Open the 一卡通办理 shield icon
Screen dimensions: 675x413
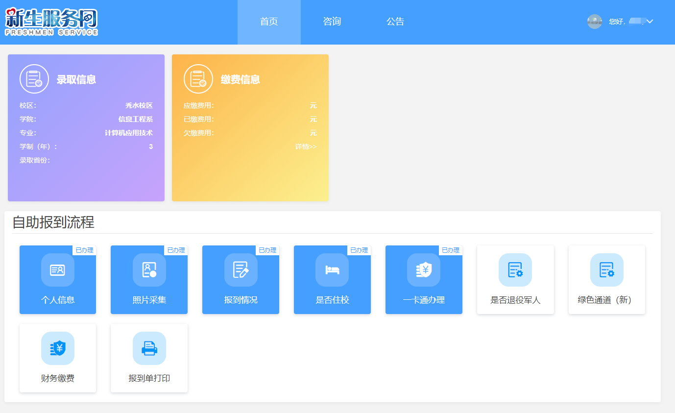point(424,270)
